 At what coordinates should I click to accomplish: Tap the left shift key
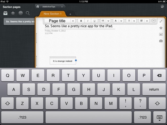pos(7,103)
